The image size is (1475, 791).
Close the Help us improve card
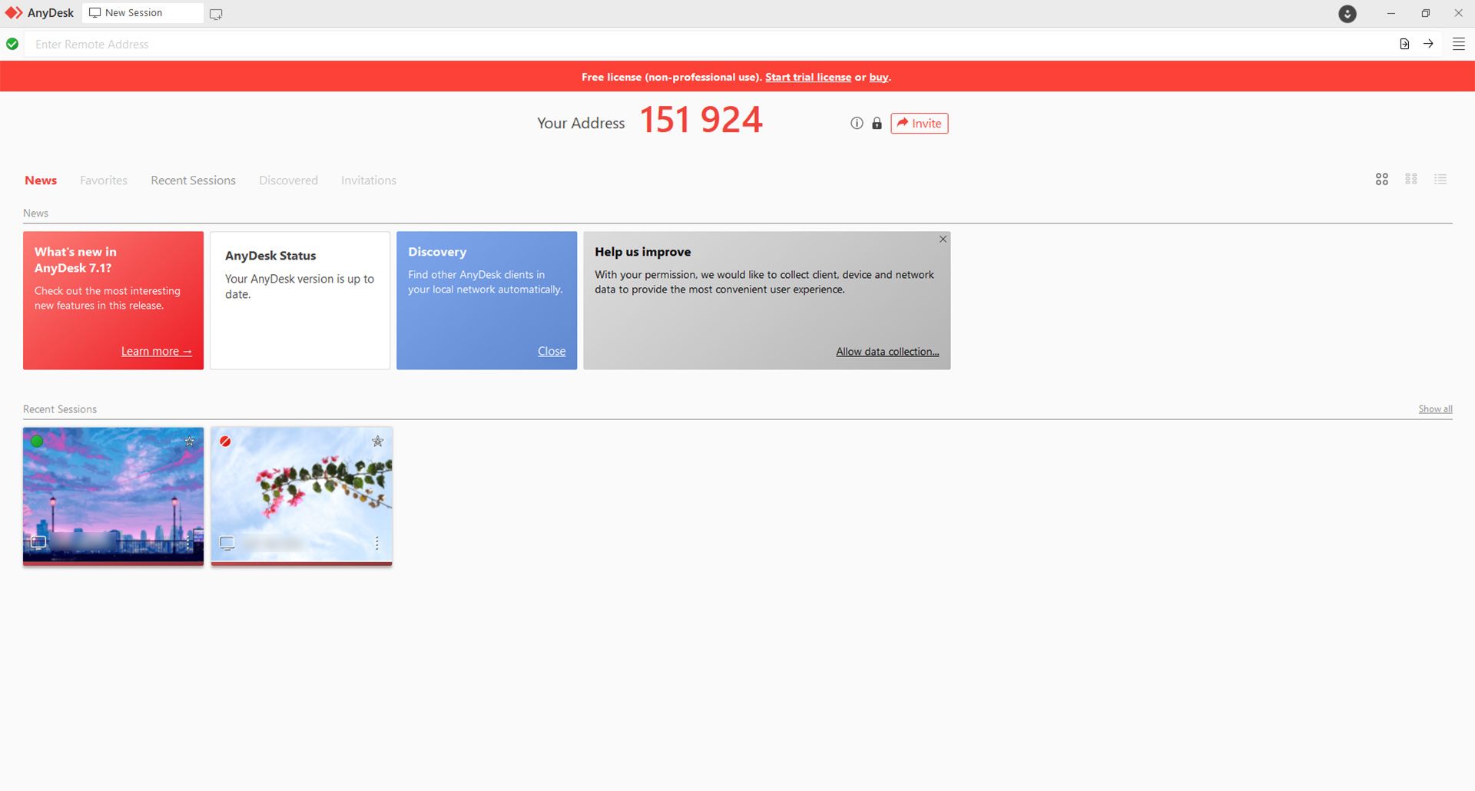click(x=943, y=240)
